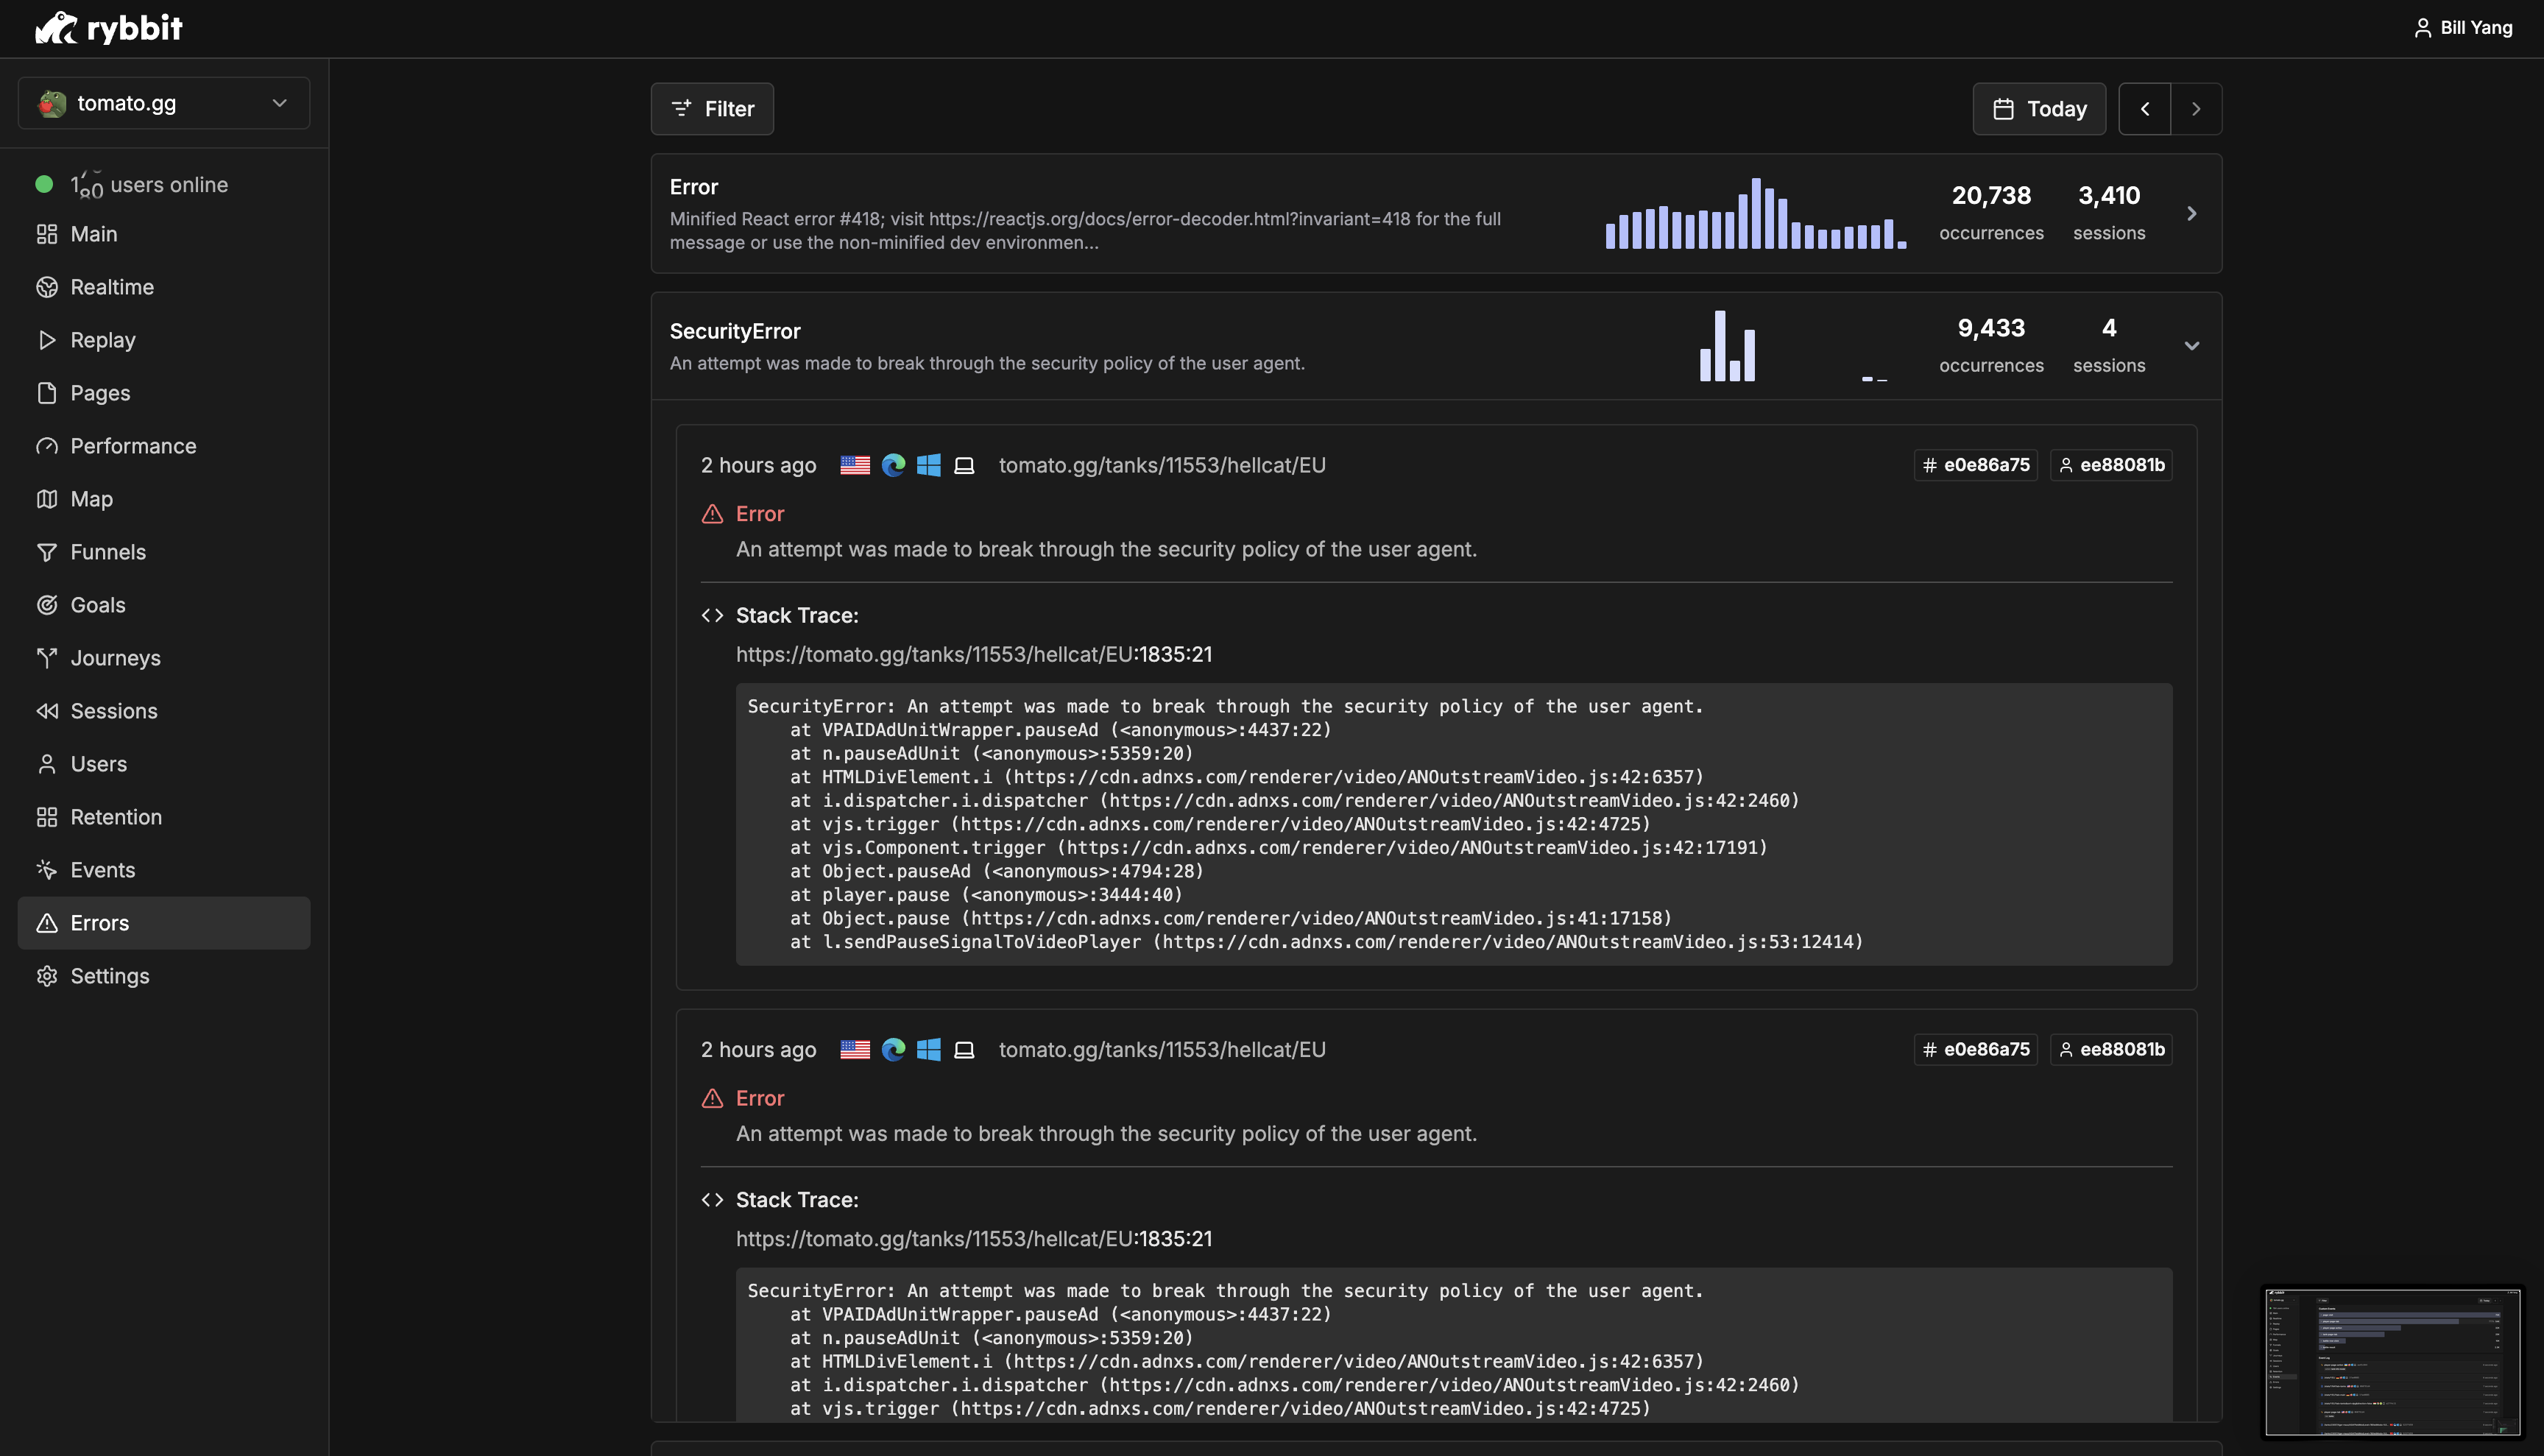The width and height of the screenshot is (2544, 1456).
Task: Open the Today date range picker
Action: (x=2038, y=109)
